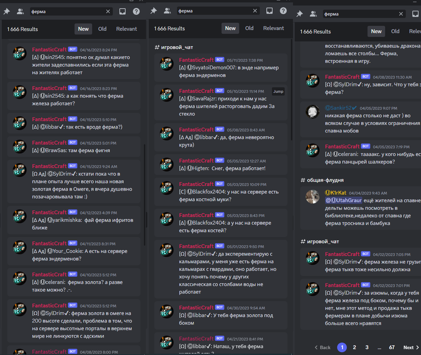Open page 67 of search results
This screenshot has width=421, height=355.
(392, 347)
